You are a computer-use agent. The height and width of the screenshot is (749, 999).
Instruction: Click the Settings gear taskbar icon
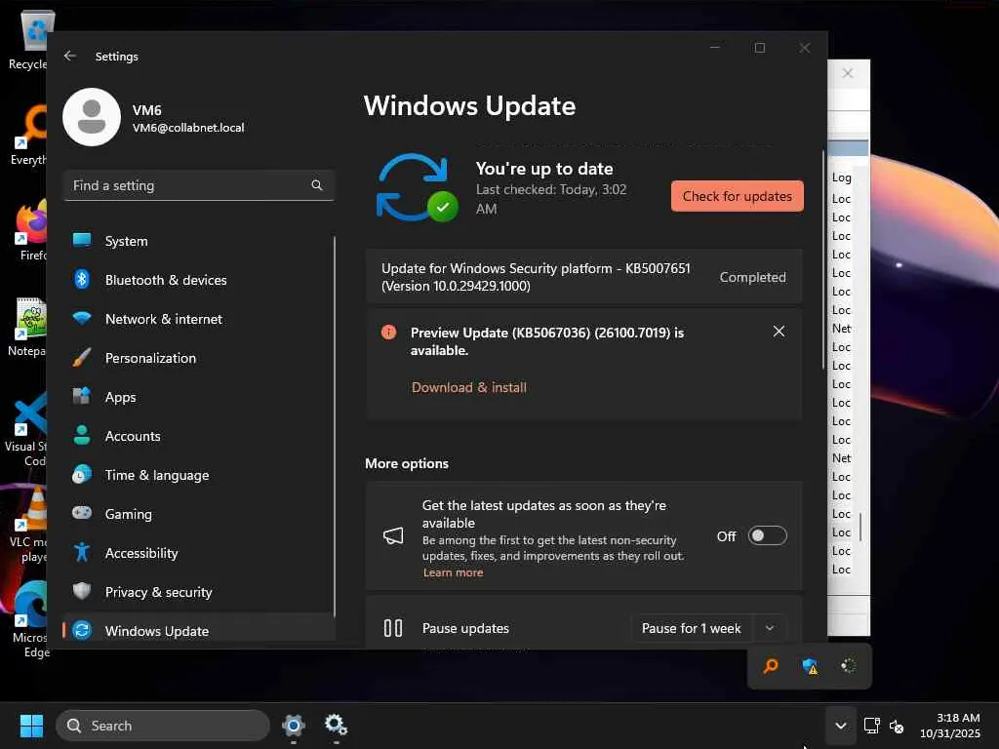(294, 726)
